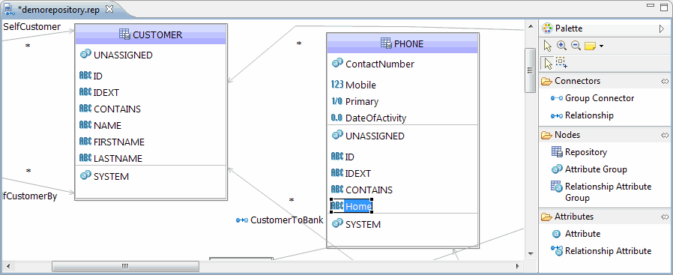Select the DateOfActivity attribute
Viewport: 673px width, 275px height.
click(x=368, y=118)
